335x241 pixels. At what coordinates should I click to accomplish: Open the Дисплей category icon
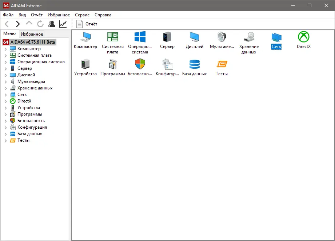[x=194, y=38]
